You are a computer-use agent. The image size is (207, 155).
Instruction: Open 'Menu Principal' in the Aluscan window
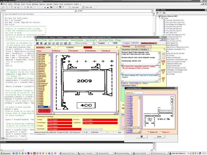(42, 40)
